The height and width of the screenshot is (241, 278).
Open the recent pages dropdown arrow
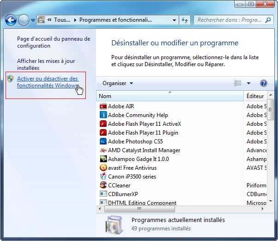(33, 20)
